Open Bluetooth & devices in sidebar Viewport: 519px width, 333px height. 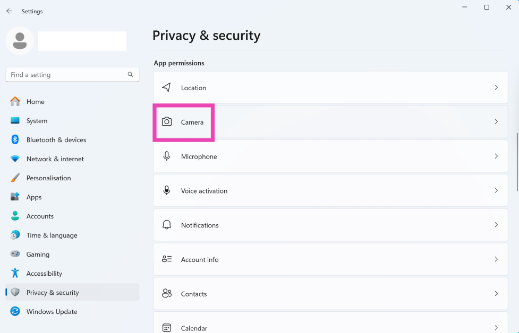point(56,140)
